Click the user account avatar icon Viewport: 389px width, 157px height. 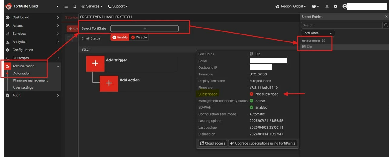[344, 6]
